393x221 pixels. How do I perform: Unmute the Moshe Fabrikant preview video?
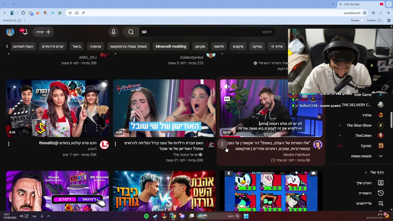coord(227,87)
